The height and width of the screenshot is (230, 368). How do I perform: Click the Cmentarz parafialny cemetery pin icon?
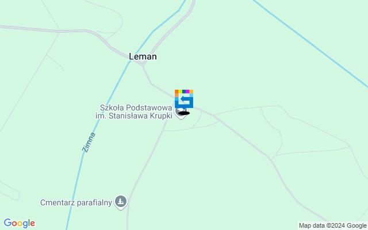[x=121, y=202]
